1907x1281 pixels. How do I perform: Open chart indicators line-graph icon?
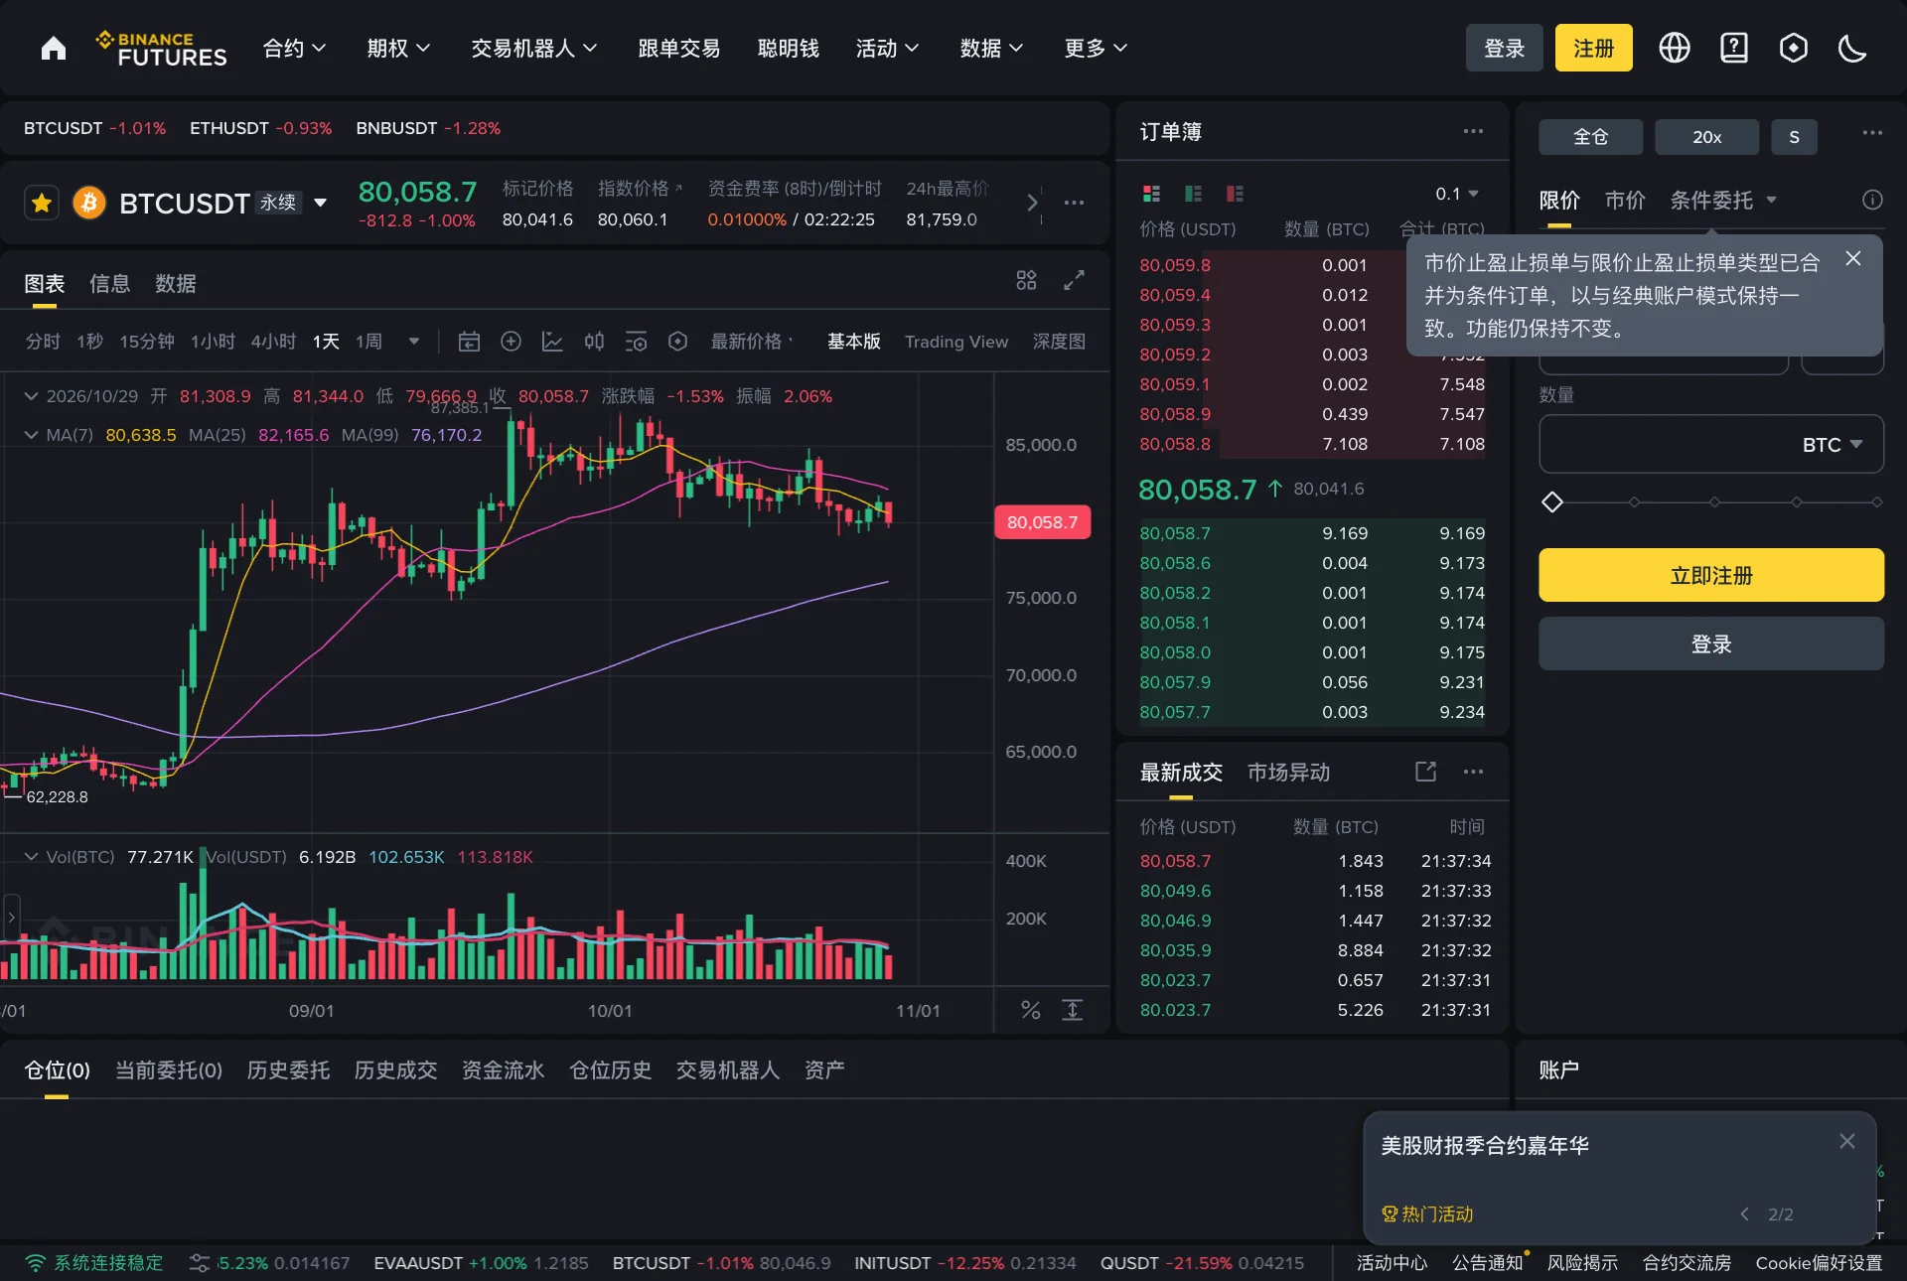click(552, 342)
